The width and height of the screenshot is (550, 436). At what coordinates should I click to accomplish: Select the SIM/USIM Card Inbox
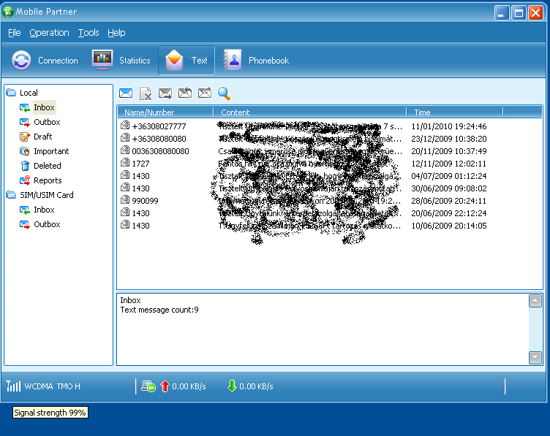click(x=44, y=210)
